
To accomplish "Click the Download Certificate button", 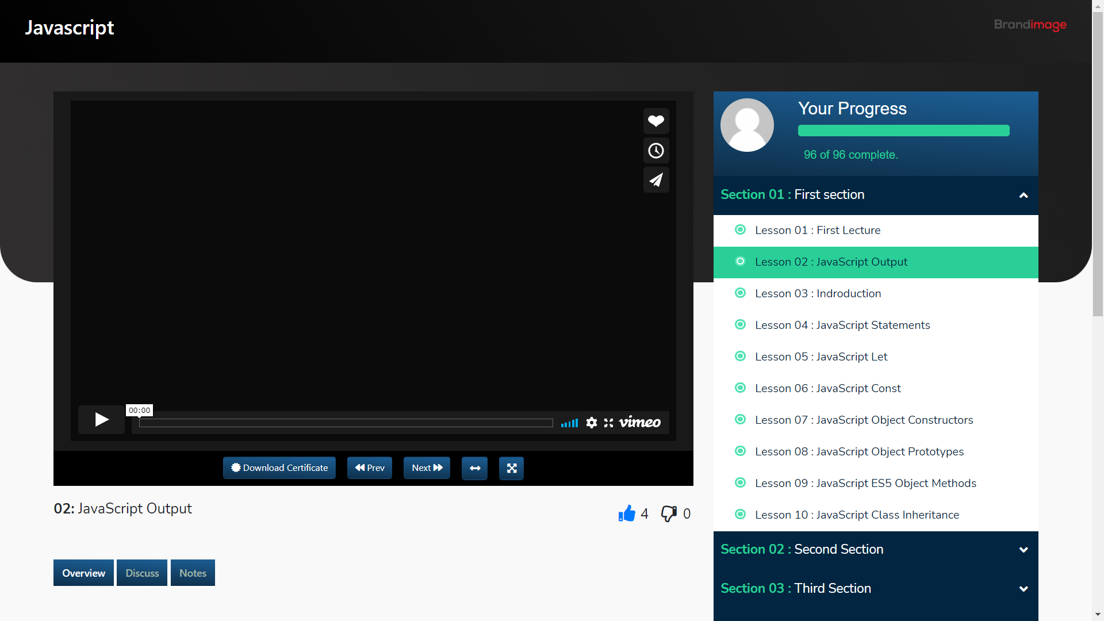I will tap(279, 468).
